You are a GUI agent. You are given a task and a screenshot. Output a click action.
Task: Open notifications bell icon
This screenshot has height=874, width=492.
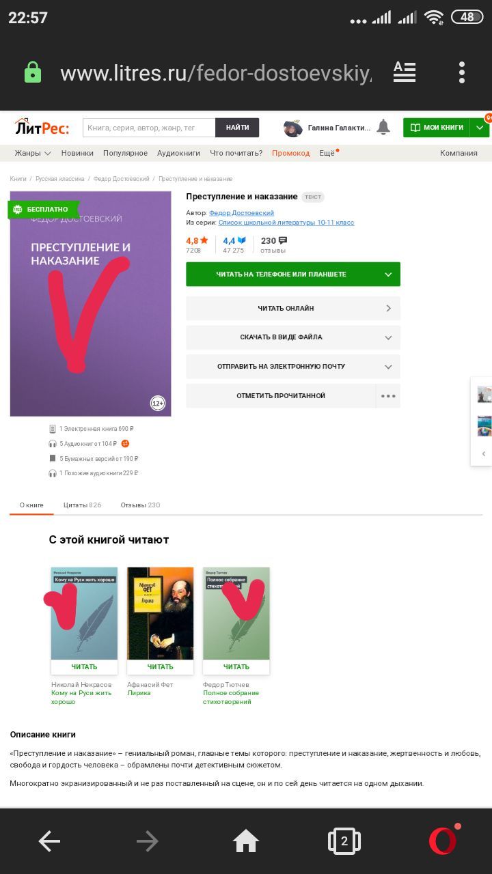[x=383, y=127]
